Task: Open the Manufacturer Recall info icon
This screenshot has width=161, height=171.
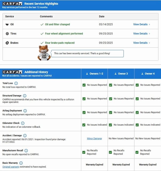Action: point(26,151)
